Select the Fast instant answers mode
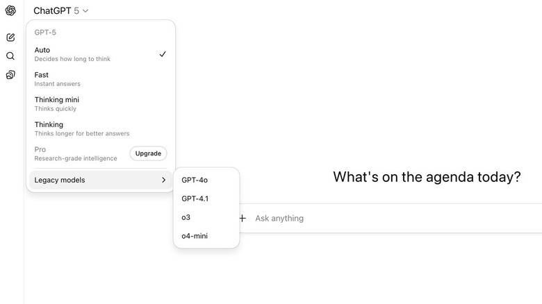This screenshot has height=304, width=542. pos(101,79)
